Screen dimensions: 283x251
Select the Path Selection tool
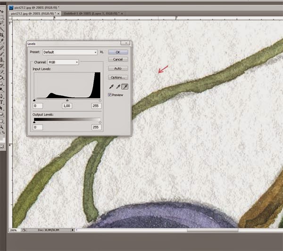pos(2,108)
